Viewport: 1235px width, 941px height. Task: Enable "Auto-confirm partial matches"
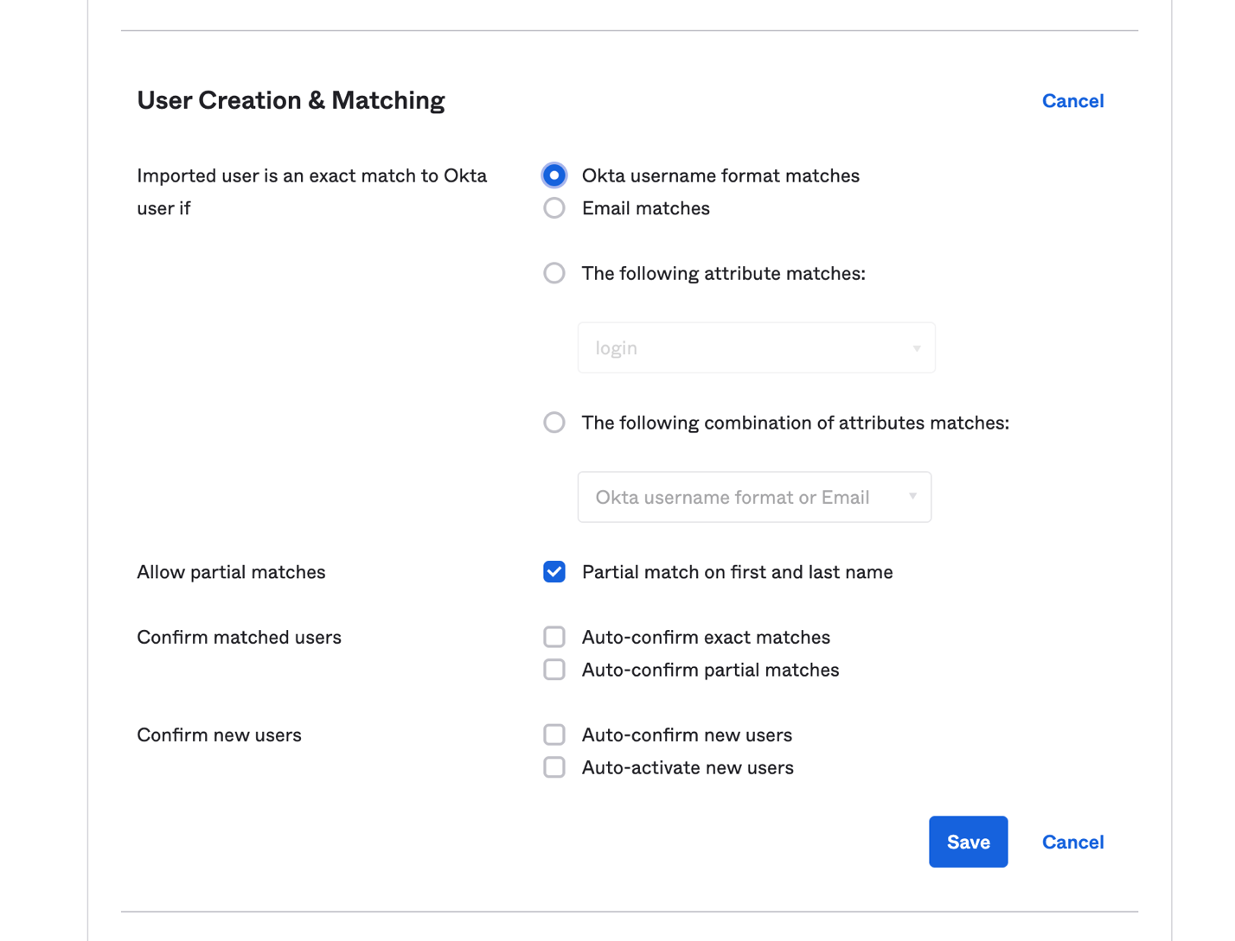(554, 669)
